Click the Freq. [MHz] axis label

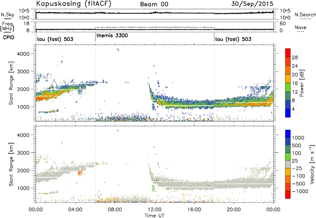coord(7,27)
